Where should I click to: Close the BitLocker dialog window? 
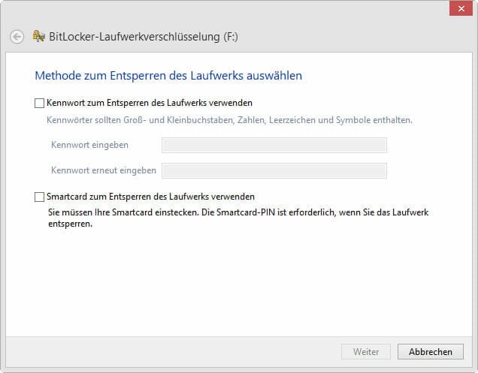pyautogui.click(x=459, y=8)
